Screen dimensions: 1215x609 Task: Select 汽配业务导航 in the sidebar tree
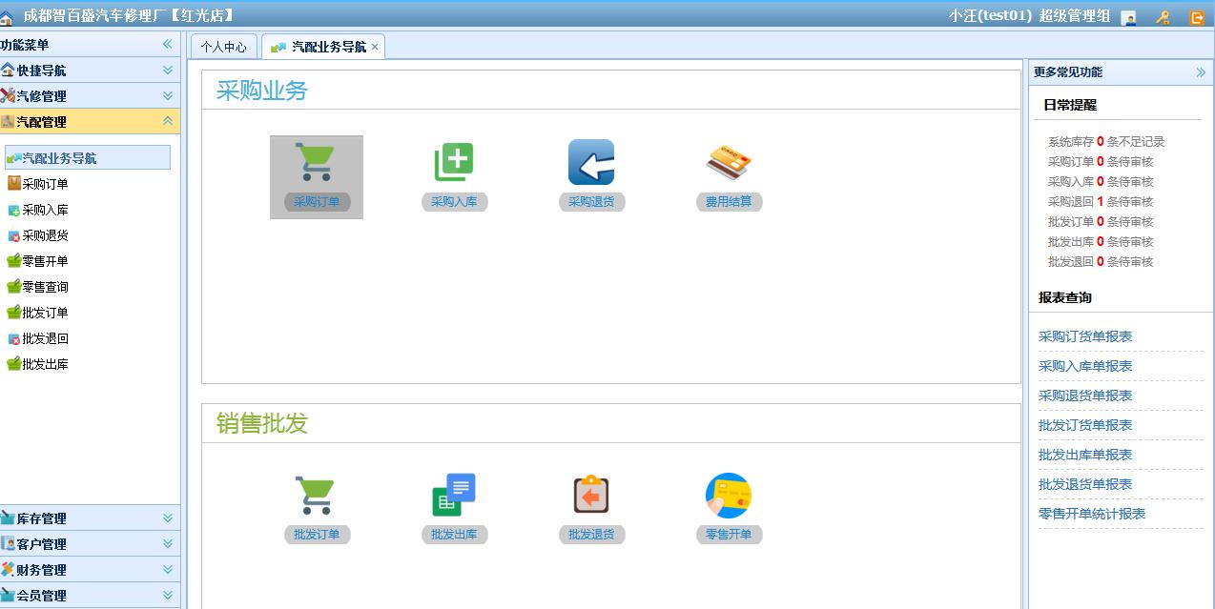[x=88, y=158]
